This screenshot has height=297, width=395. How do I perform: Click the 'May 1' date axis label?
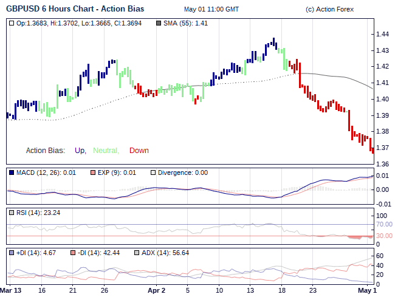(x=366, y=290)
